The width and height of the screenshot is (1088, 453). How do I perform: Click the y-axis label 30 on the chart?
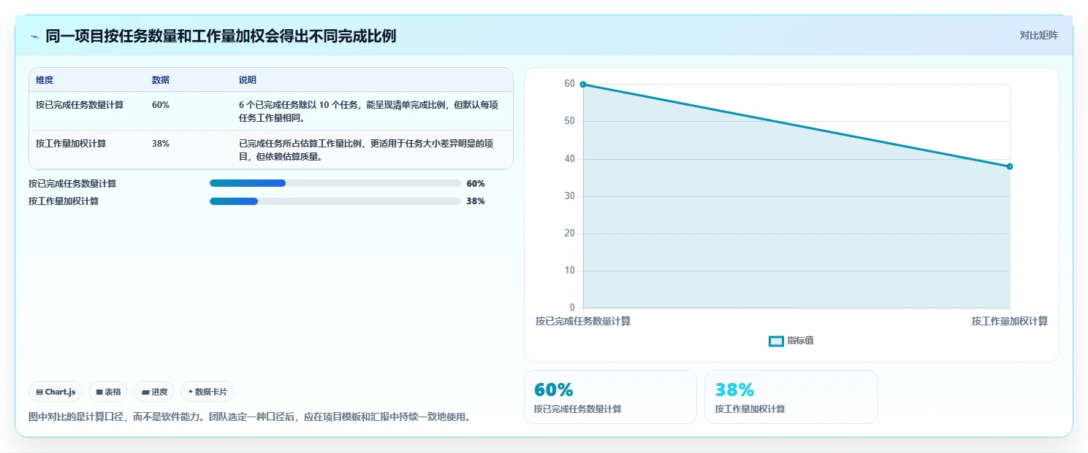[569, 196]
